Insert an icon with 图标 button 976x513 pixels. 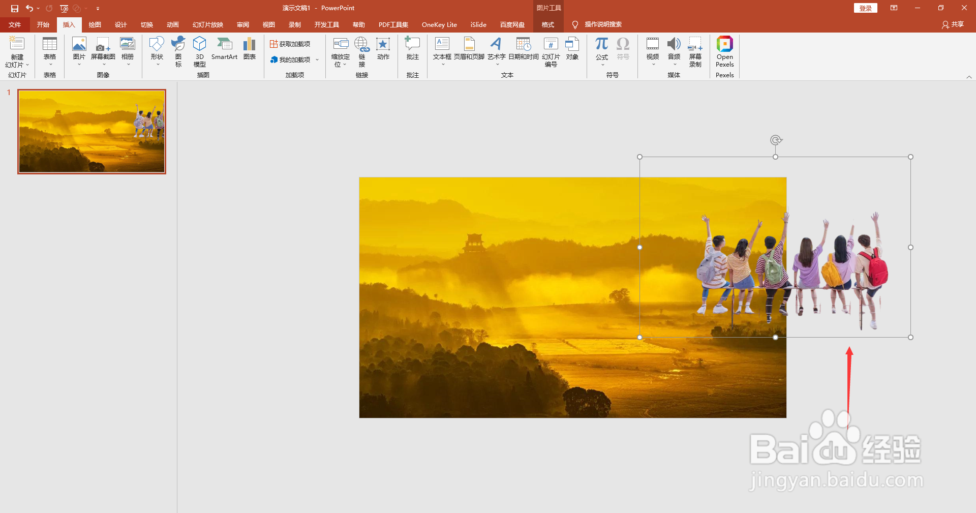(x=178, y=52)
